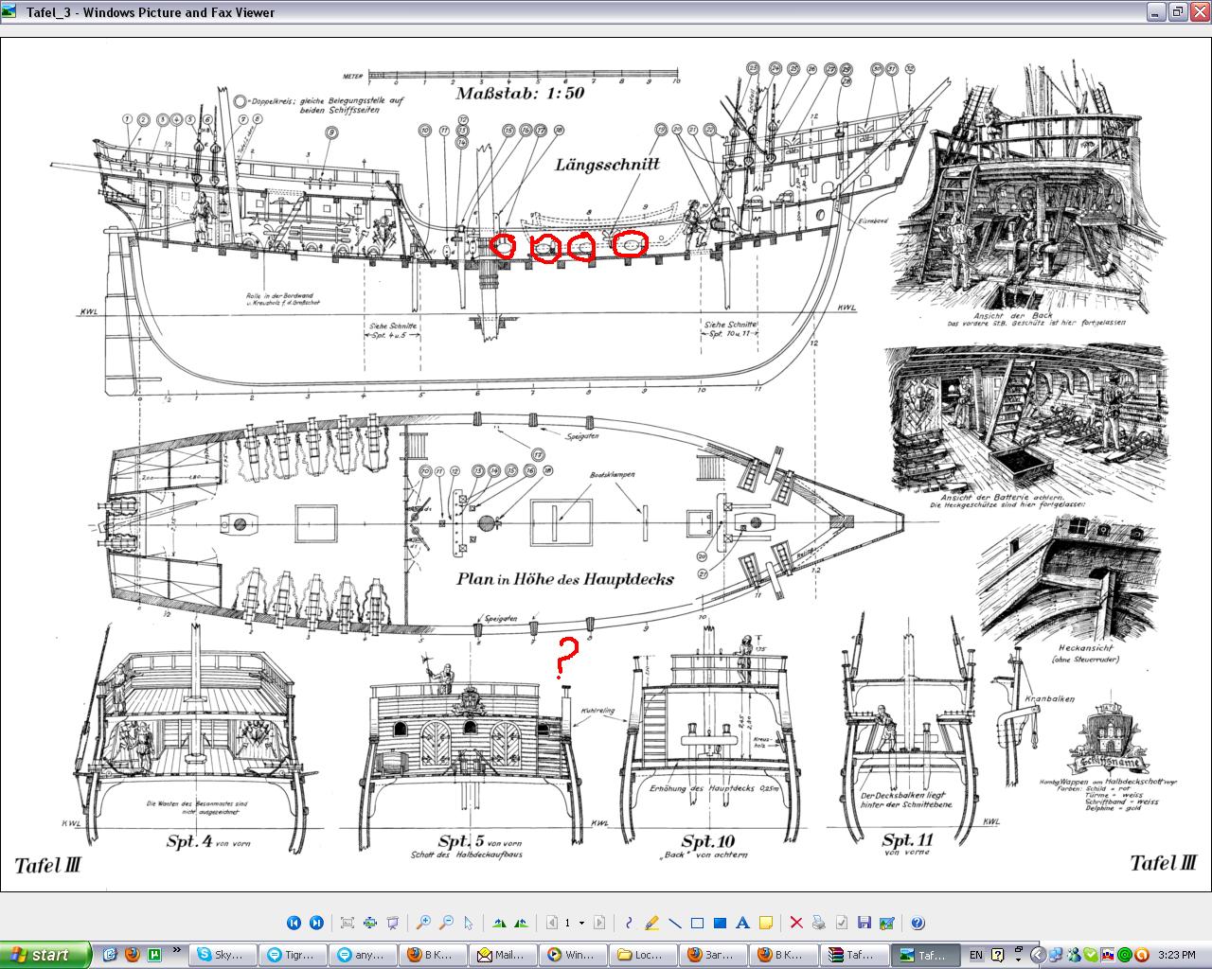The height and width of the screenshot is (969, 1212).
Task: Zoom out with the minus magnifier
Action: click(x=446, y=923)
